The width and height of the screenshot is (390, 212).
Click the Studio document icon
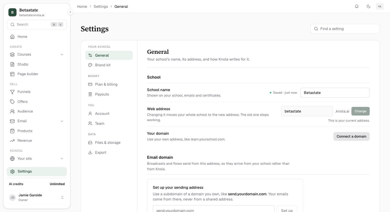(x=12, y=64)
